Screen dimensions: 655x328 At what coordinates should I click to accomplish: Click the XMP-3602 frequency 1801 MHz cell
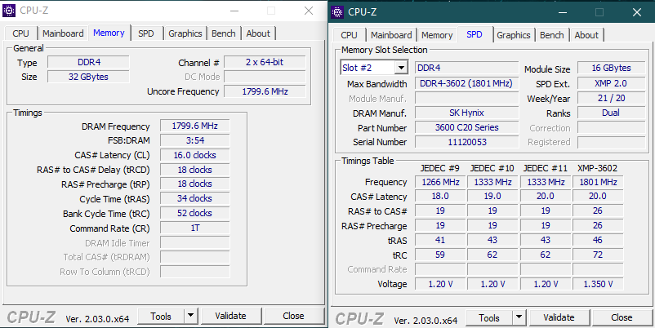(x=598, y=182)
